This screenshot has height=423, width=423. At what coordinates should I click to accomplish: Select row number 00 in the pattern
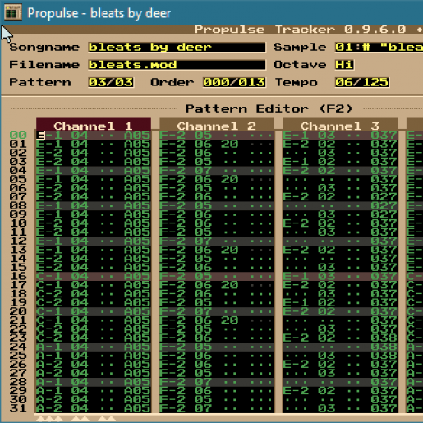18,136
